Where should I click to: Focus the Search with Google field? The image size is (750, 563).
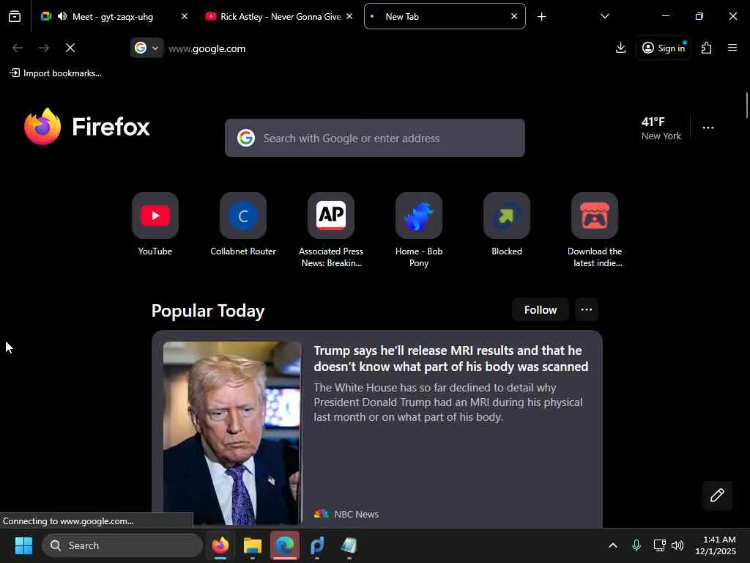[x=374, y=138]
